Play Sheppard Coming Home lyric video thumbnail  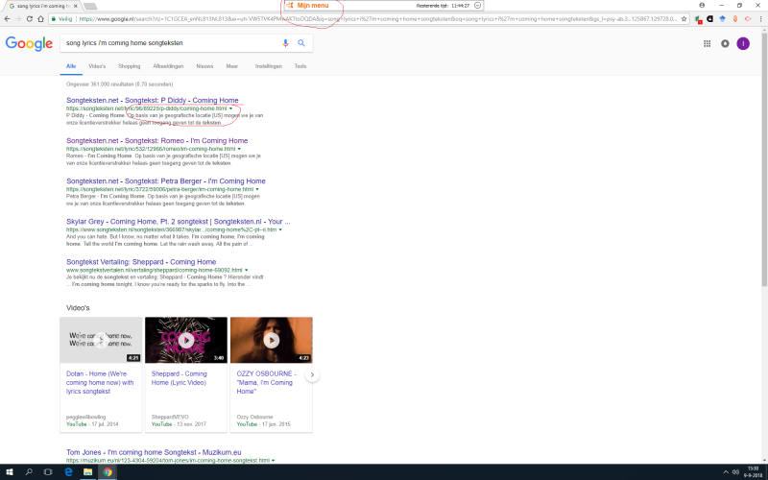pyautogui.click(x=186, y=340)
